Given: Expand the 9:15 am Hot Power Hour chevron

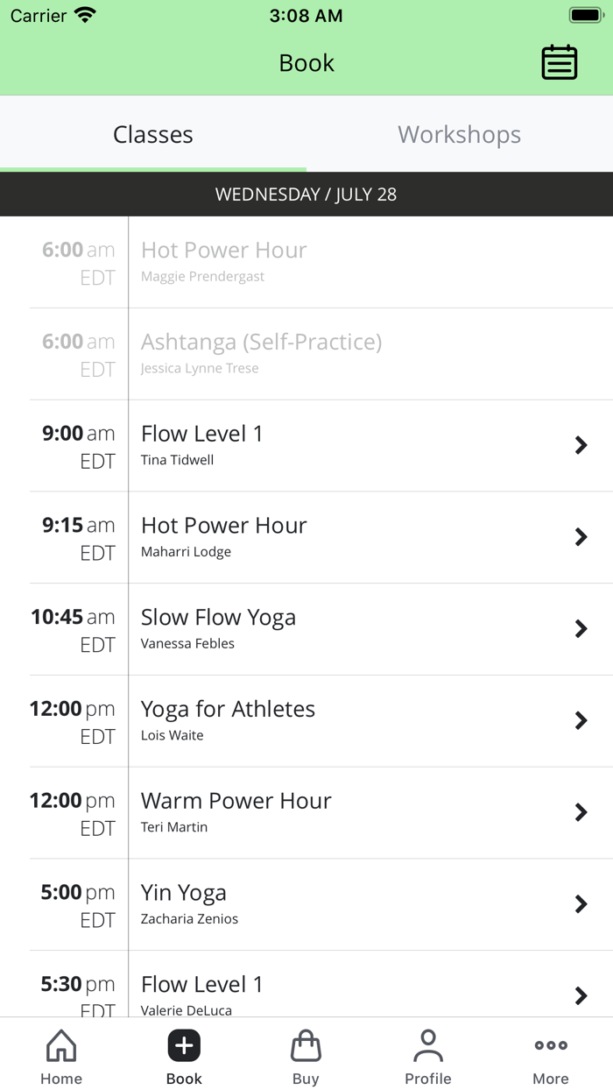Looking at the screenshot, I should point(581,537).
